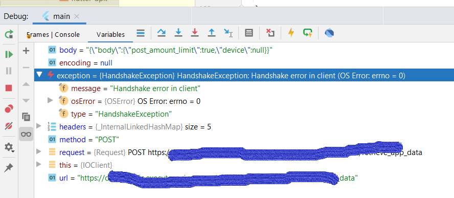This screenshot has width=454, height=198.
Task: Open Dart DevTools icon
Action: (329, 33)
